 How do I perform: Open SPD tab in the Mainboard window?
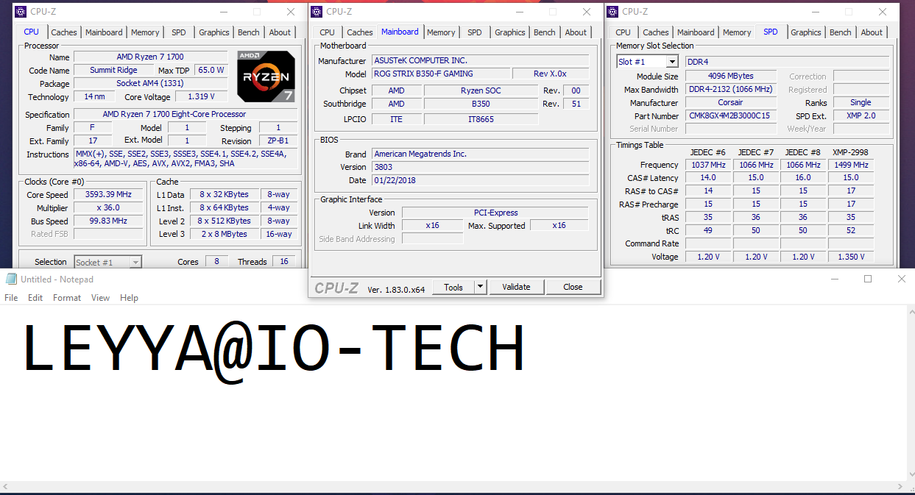[475, 32]
